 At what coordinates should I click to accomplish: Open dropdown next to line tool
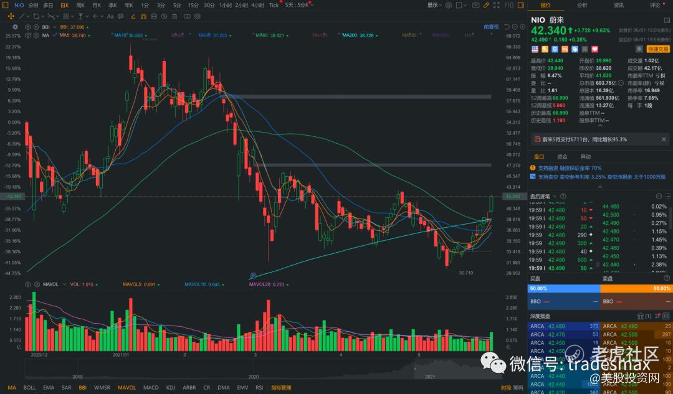click(28, 16)
